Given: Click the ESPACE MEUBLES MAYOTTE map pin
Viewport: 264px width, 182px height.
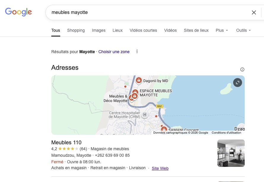Looking at the screenshot, I should tap(135, 92).
